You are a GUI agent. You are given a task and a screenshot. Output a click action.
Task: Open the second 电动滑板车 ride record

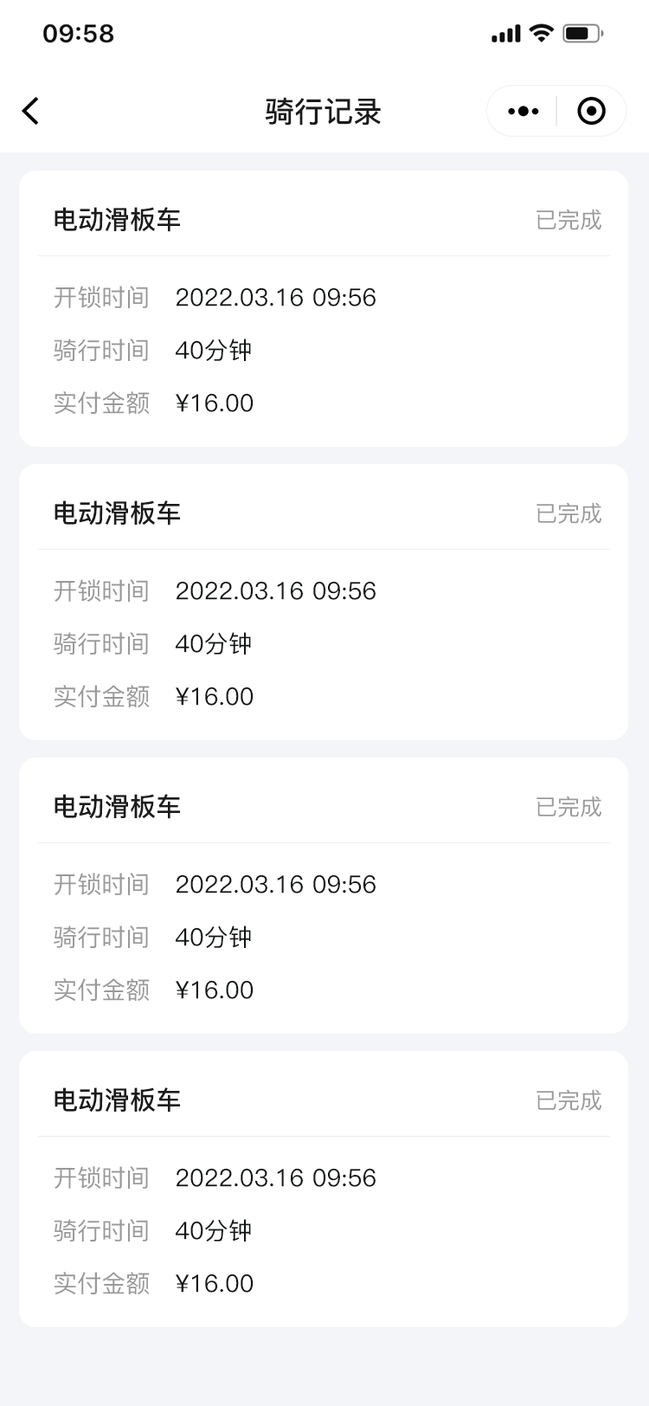[x=324, y=602]
